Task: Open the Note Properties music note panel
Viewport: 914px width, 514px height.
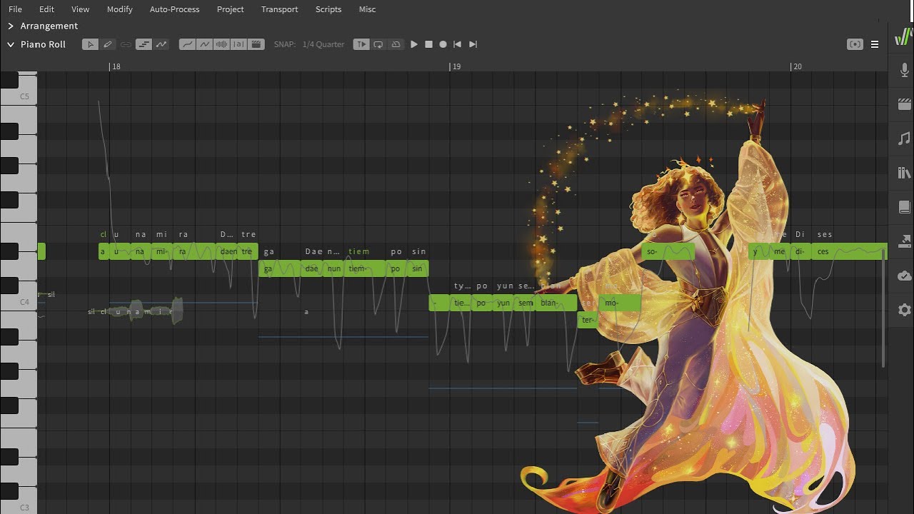Action: pos(905,138)
